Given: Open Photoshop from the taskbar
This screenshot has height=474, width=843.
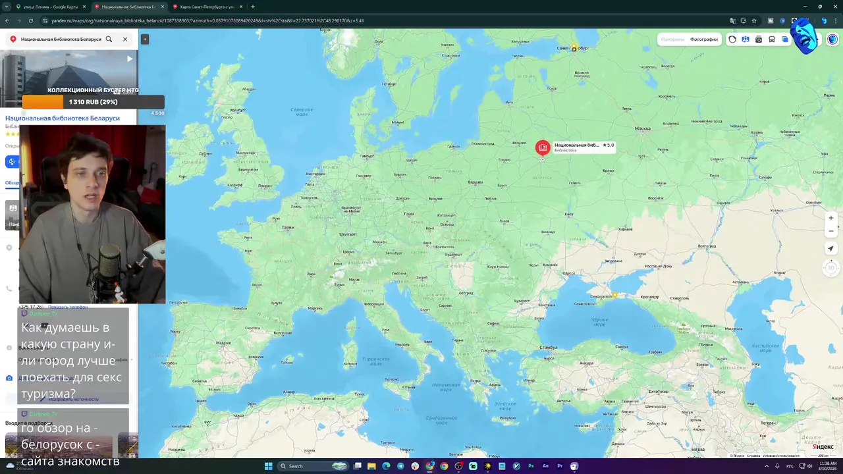Looking at the screenshot, I should (x=531, y=466).
